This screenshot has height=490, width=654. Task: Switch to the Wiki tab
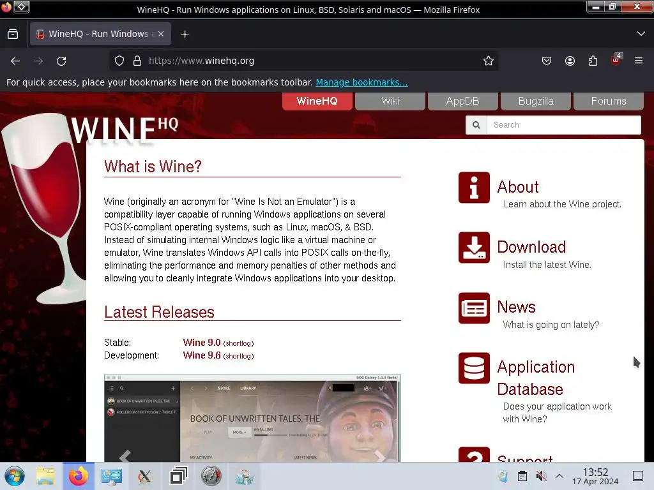pos(390,101)
